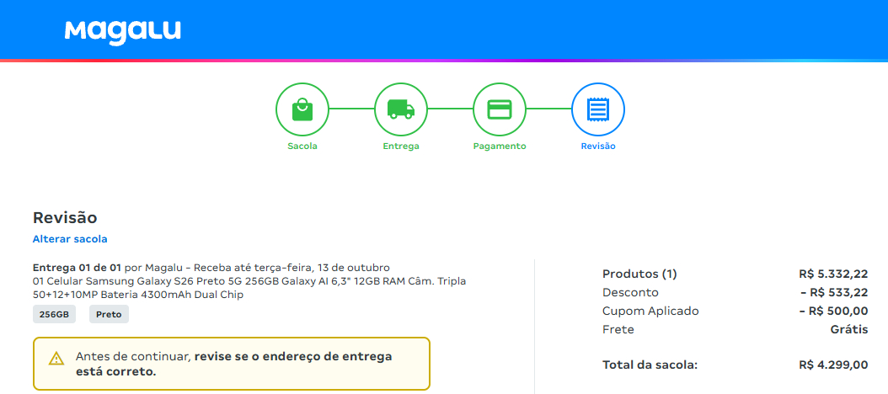
Task: Click the Produtos (1) label
Action: click(640, 274)
